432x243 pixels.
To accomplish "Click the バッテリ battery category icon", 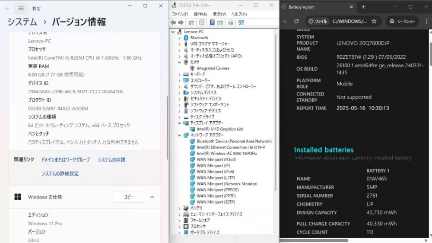I will (x=186, y=208).
